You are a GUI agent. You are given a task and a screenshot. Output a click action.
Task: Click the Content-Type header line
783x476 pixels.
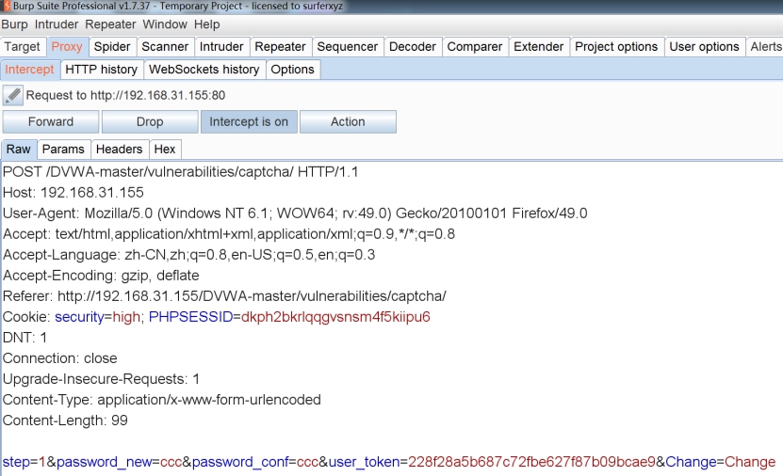tap(162, 400)
